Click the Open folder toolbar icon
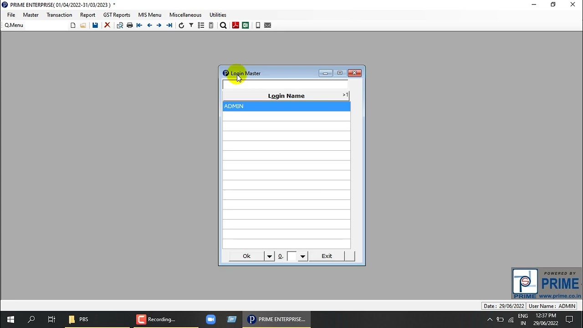The width and height of the screenshot is (583, 328). [83, 26]
